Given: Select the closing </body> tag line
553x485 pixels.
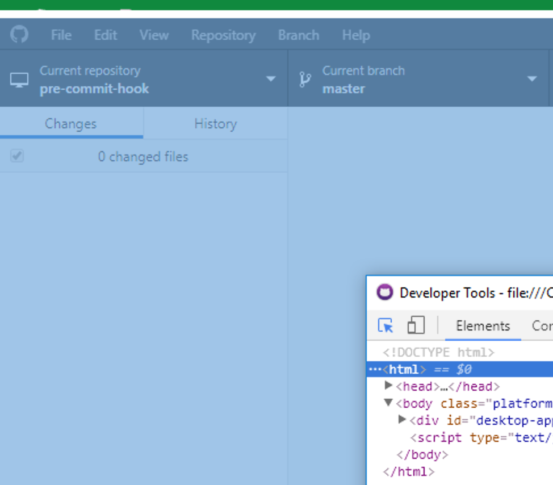Looking at the screenshot, I should click(422, 455).
